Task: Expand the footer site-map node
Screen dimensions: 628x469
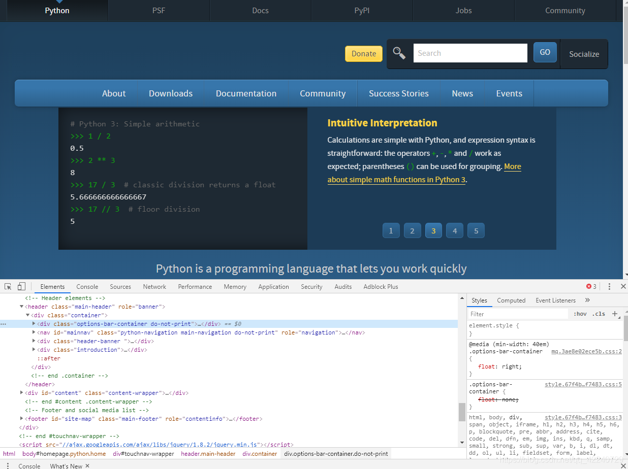Action: 21,419
